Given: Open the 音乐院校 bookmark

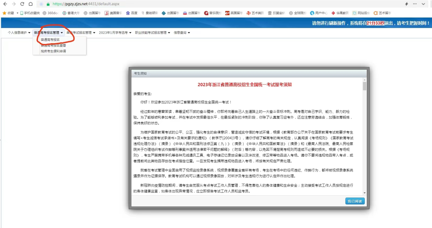Looking at the screenshot, I should [x=213, y=13].
